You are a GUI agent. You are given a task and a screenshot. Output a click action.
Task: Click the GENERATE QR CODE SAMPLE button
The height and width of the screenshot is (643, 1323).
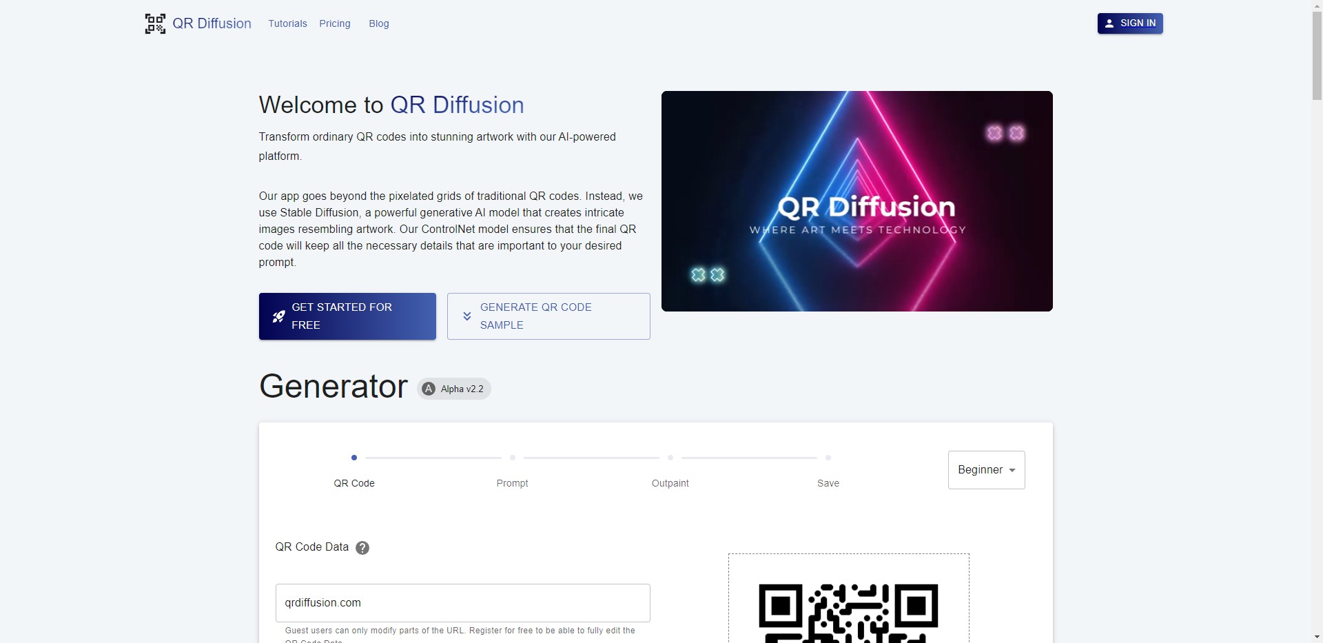pos(548,316)
